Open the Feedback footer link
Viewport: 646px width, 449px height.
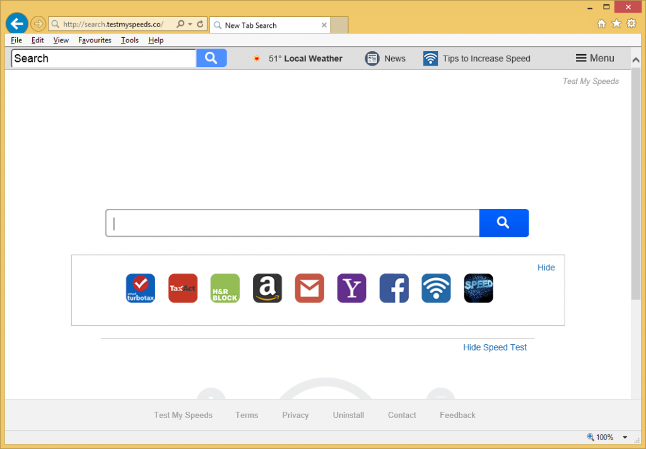coord(458,415)
